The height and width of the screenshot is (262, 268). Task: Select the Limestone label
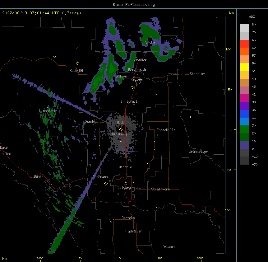48,111
